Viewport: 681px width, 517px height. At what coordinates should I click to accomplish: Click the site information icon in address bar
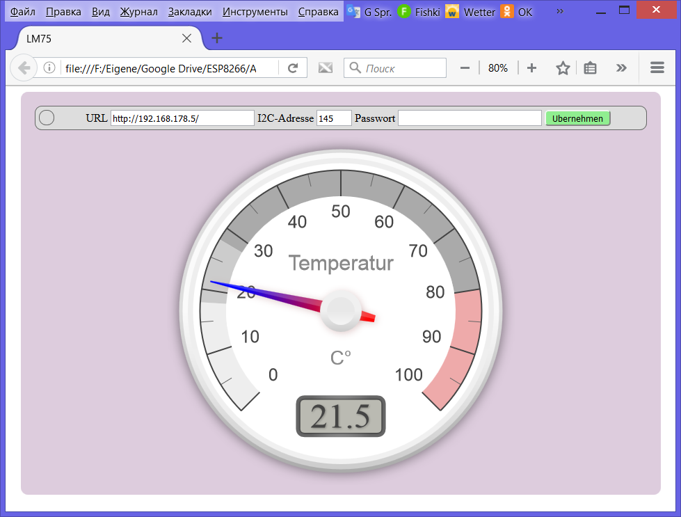point(49,68)
